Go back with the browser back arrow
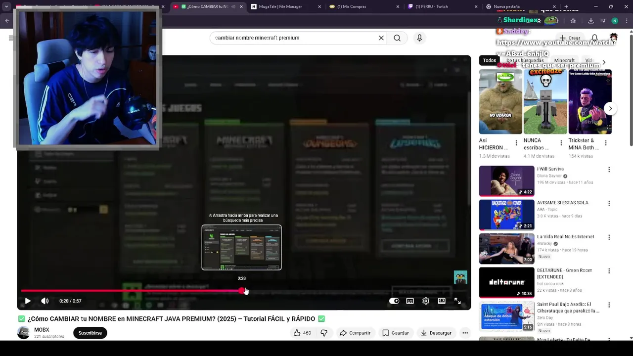The width and height of the screenshot is (633, 356). (x=7, y=21)
